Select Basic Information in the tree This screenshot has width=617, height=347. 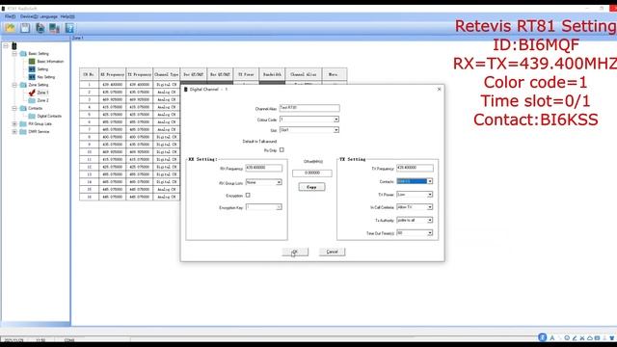click(50, 62)
